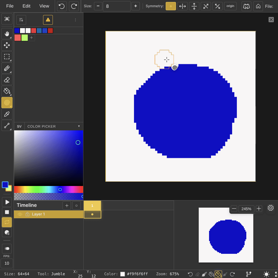Click the redo arrow in the status bar
278x278 pixels.
pos(232,274)
